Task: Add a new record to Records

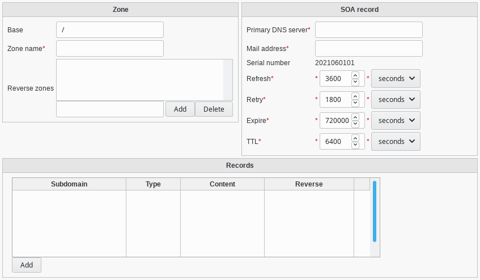Action: 27,265
